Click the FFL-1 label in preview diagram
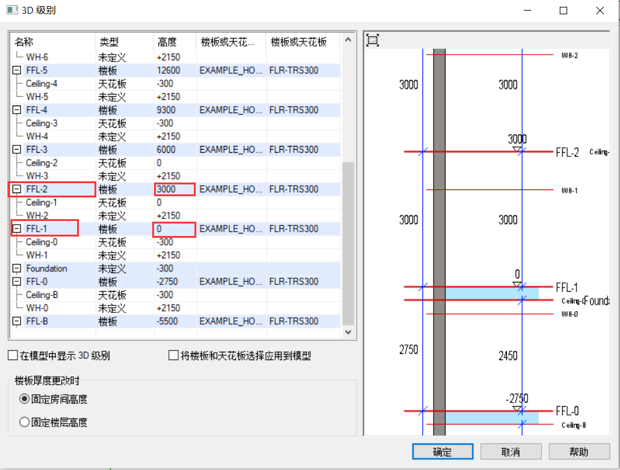This screenshot has height=470, width=620. (567, 287)
